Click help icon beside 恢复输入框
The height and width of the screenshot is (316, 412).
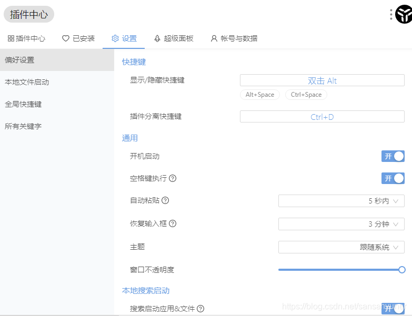(173, 223)
